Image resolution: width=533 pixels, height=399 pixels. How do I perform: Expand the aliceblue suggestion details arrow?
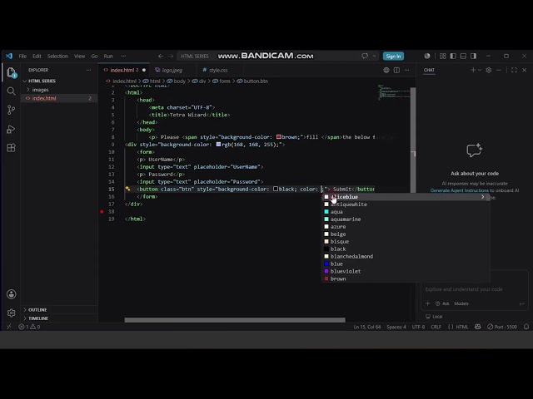[482, 197]
